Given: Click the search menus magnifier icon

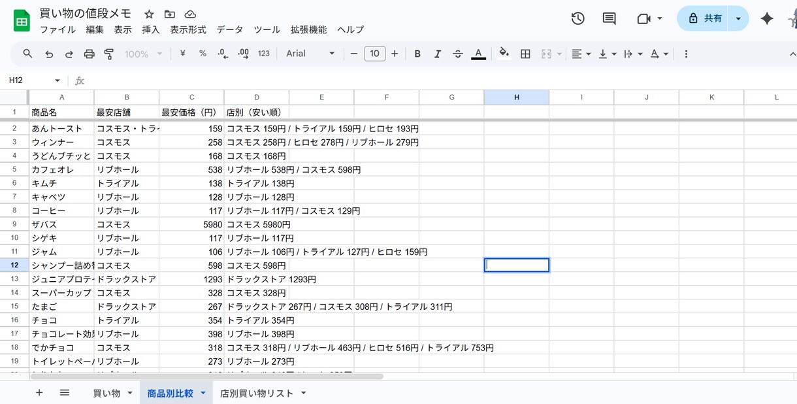Looking at the screenshot, I should point(27,54).
